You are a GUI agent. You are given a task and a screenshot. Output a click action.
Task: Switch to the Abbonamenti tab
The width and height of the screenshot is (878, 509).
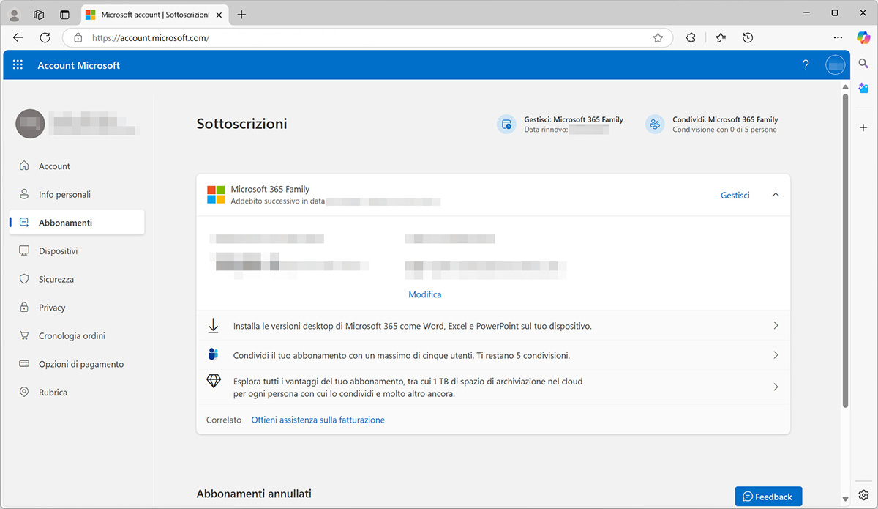tap(64, 222)
